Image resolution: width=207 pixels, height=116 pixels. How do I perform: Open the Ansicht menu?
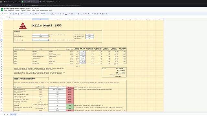click(17, 11)
